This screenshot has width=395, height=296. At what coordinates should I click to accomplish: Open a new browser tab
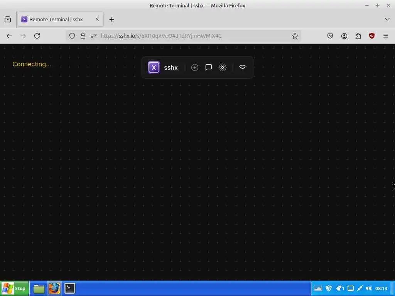111,19
